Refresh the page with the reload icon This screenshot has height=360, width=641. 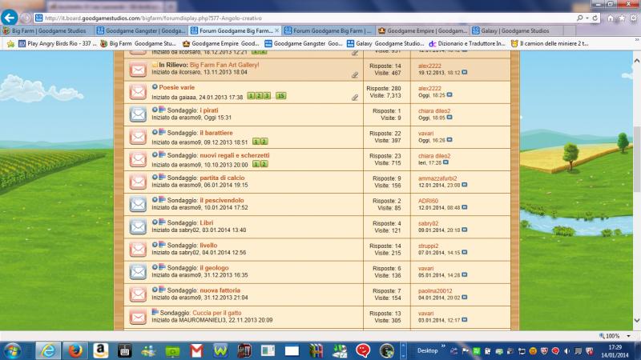point(595,18)
